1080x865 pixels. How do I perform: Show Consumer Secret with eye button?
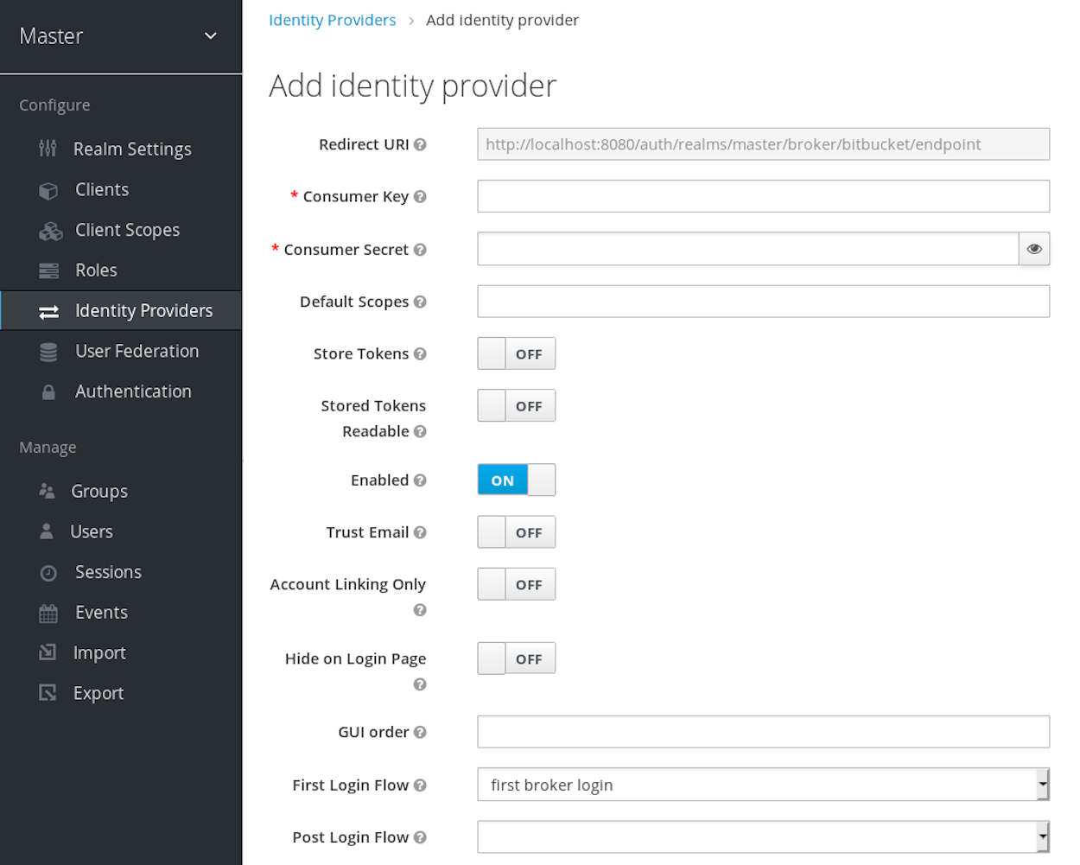(x=1034, y=249)
